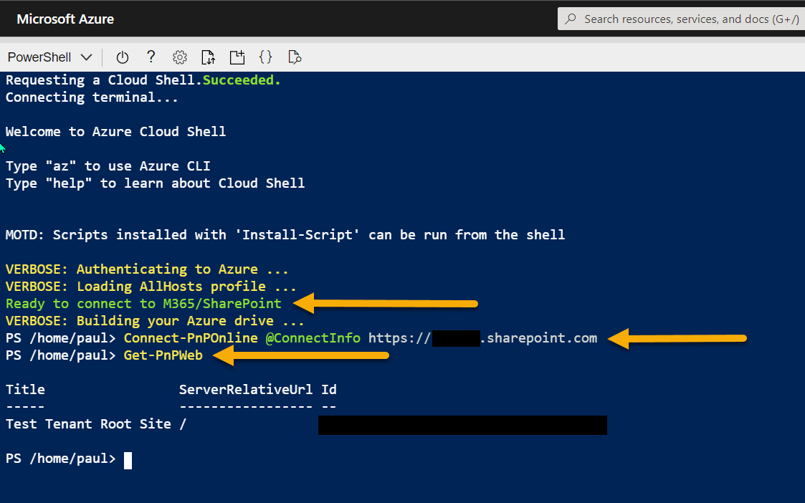Click the magnifier icon in Azure search
This screenshot has width=805, height=503.
(x=571, y=19)
